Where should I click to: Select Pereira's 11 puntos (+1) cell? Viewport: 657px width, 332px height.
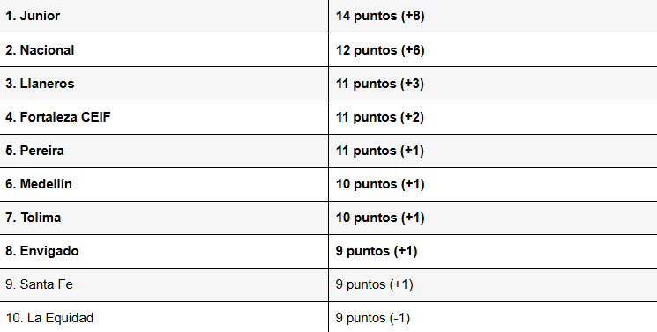(x=493, y=151)
